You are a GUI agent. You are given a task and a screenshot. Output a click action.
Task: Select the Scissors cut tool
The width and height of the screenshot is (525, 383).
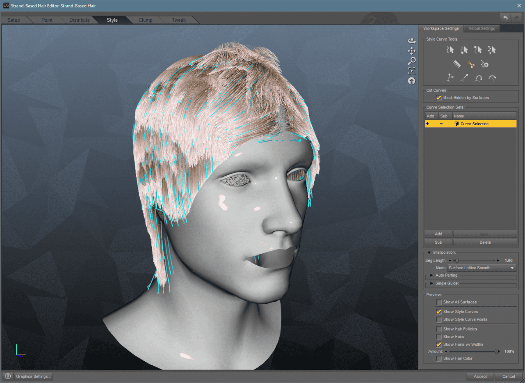471,64
